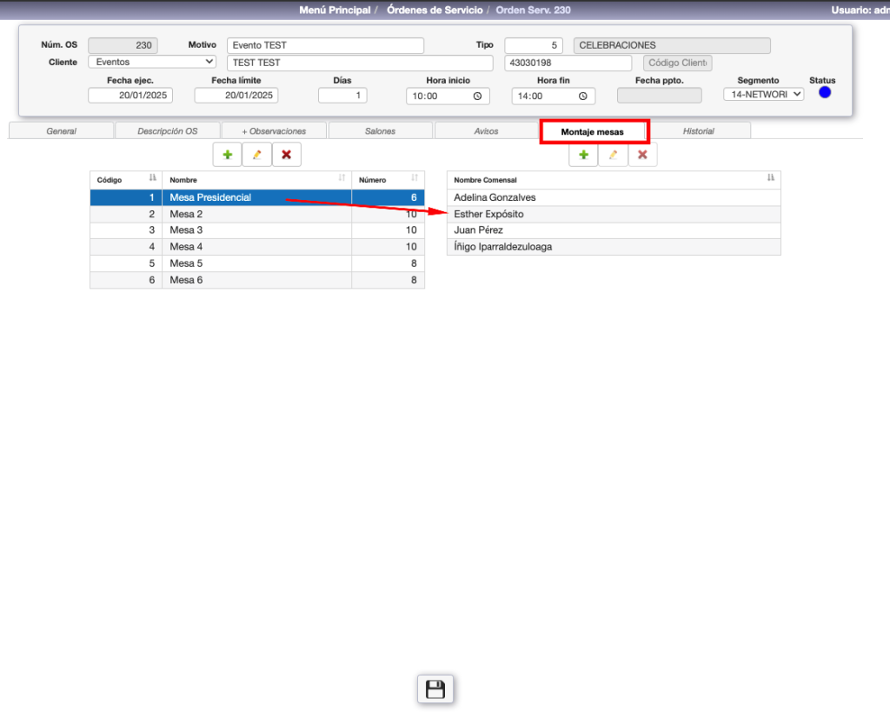Click the red X to delete the selected table
This screenshot has height=712, width=890.
(x=286, y=155)
